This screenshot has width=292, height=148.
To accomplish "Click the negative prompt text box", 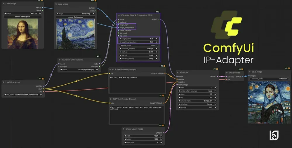I will (137, 115).
